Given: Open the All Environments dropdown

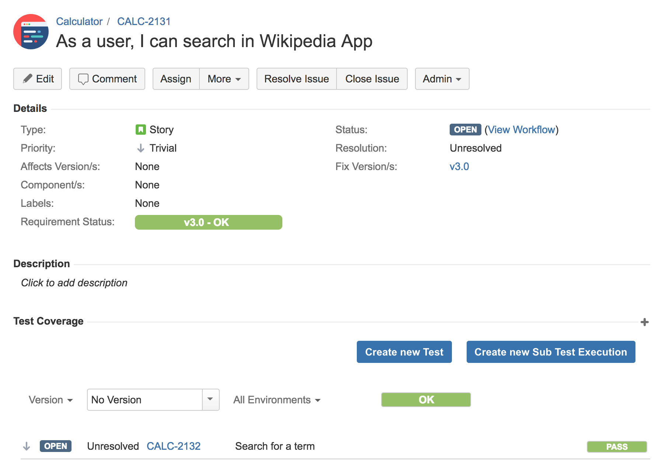Looking at the screenshot, I should coord(277,400).
